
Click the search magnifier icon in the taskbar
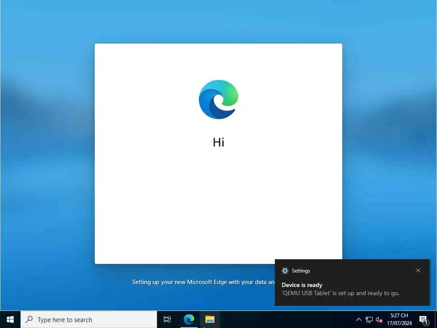click(x=29, y=319)
